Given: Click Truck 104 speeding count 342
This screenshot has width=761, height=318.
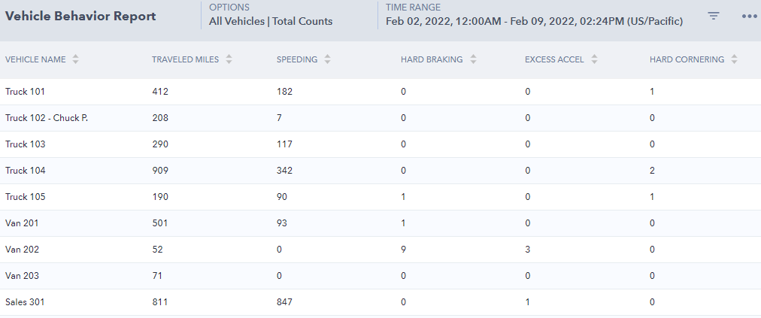Looking at the screenshot, I should [x=284, y=171].
